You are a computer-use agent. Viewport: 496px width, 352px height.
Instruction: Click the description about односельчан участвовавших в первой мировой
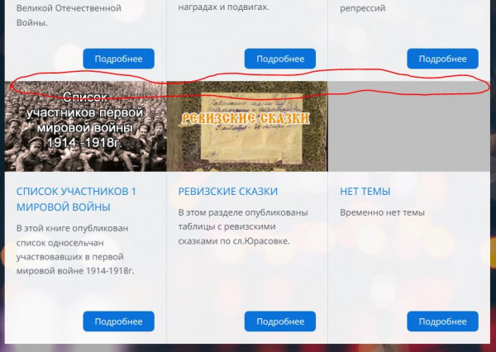coord(75,250)
